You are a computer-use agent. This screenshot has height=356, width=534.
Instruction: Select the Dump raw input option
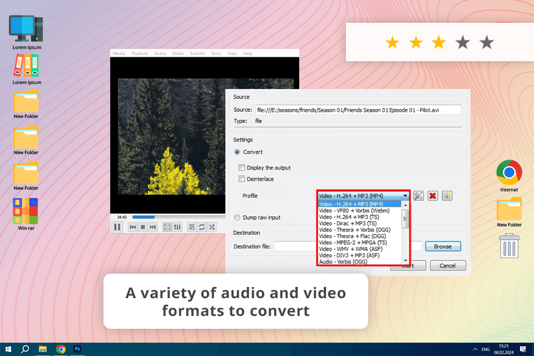(x=237, y=217)
